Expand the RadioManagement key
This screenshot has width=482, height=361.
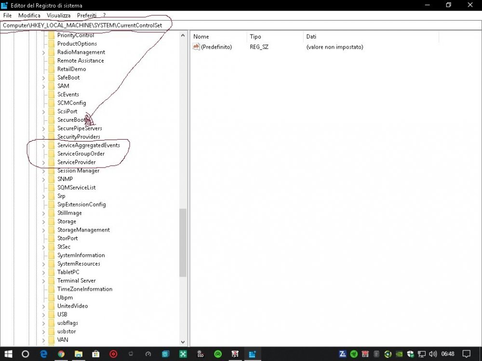[x=43, y=52]
